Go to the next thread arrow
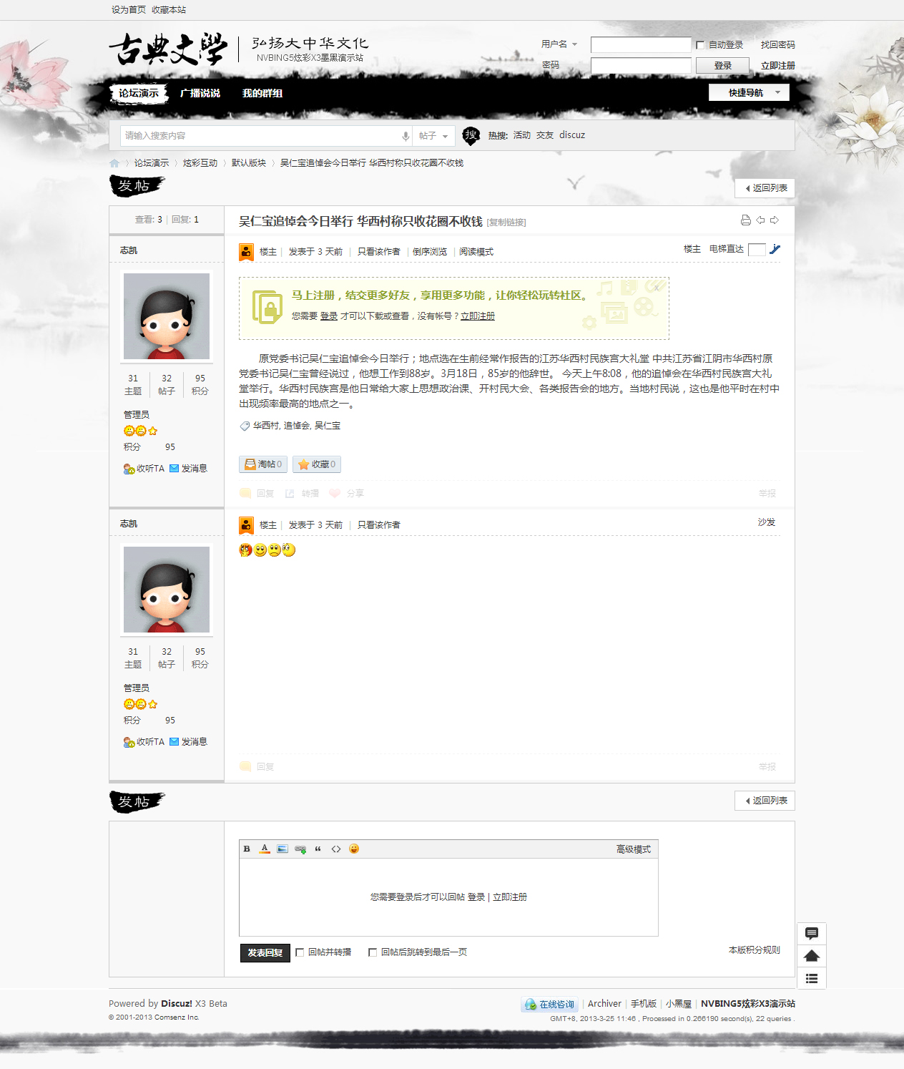 pyautogui.click(x=775, y=220)
